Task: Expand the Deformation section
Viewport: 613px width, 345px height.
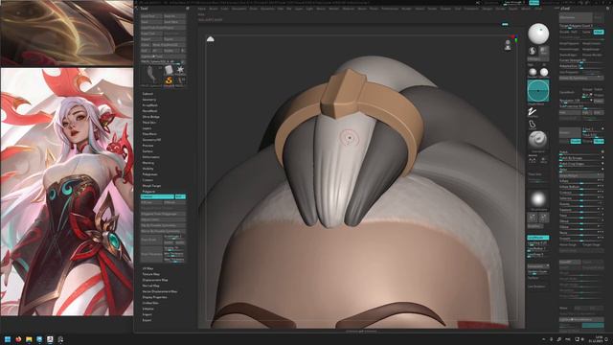Action: point(150,157)
